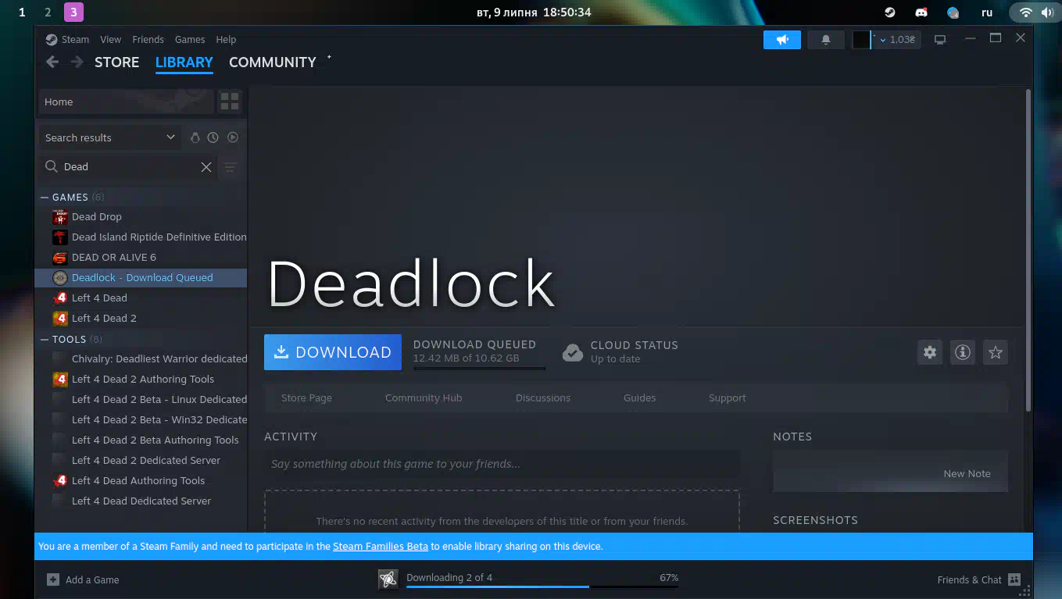Image resolution: width=1062 pixels, height=599 pixels.
Task: Open the Steam Families Beta link
Action: click(x=381, y=547)
